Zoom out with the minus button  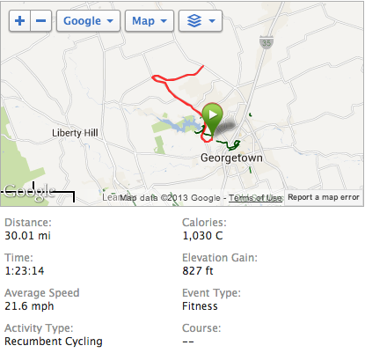pyautogui.click(x=40, y=21)
